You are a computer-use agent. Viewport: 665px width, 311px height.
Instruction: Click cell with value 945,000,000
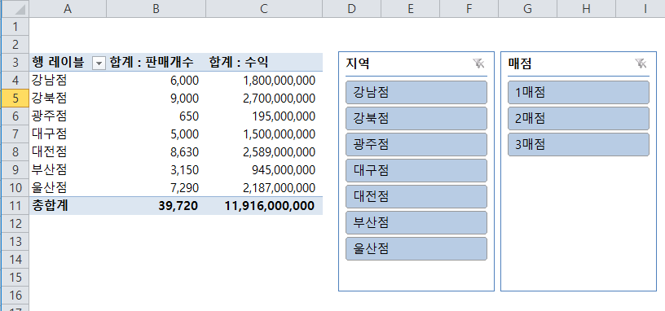click(264, 169)
